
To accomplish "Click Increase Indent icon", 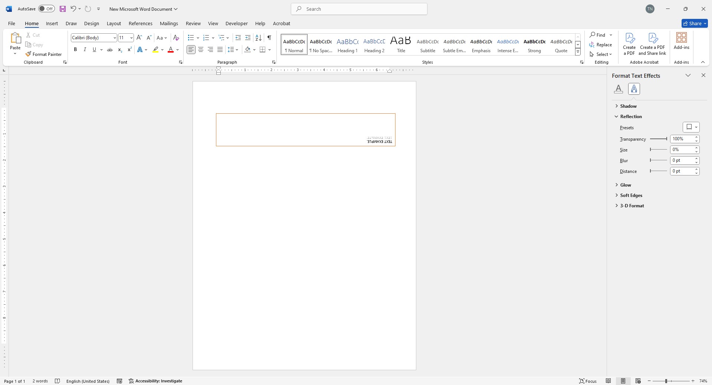I will point(248,38).
